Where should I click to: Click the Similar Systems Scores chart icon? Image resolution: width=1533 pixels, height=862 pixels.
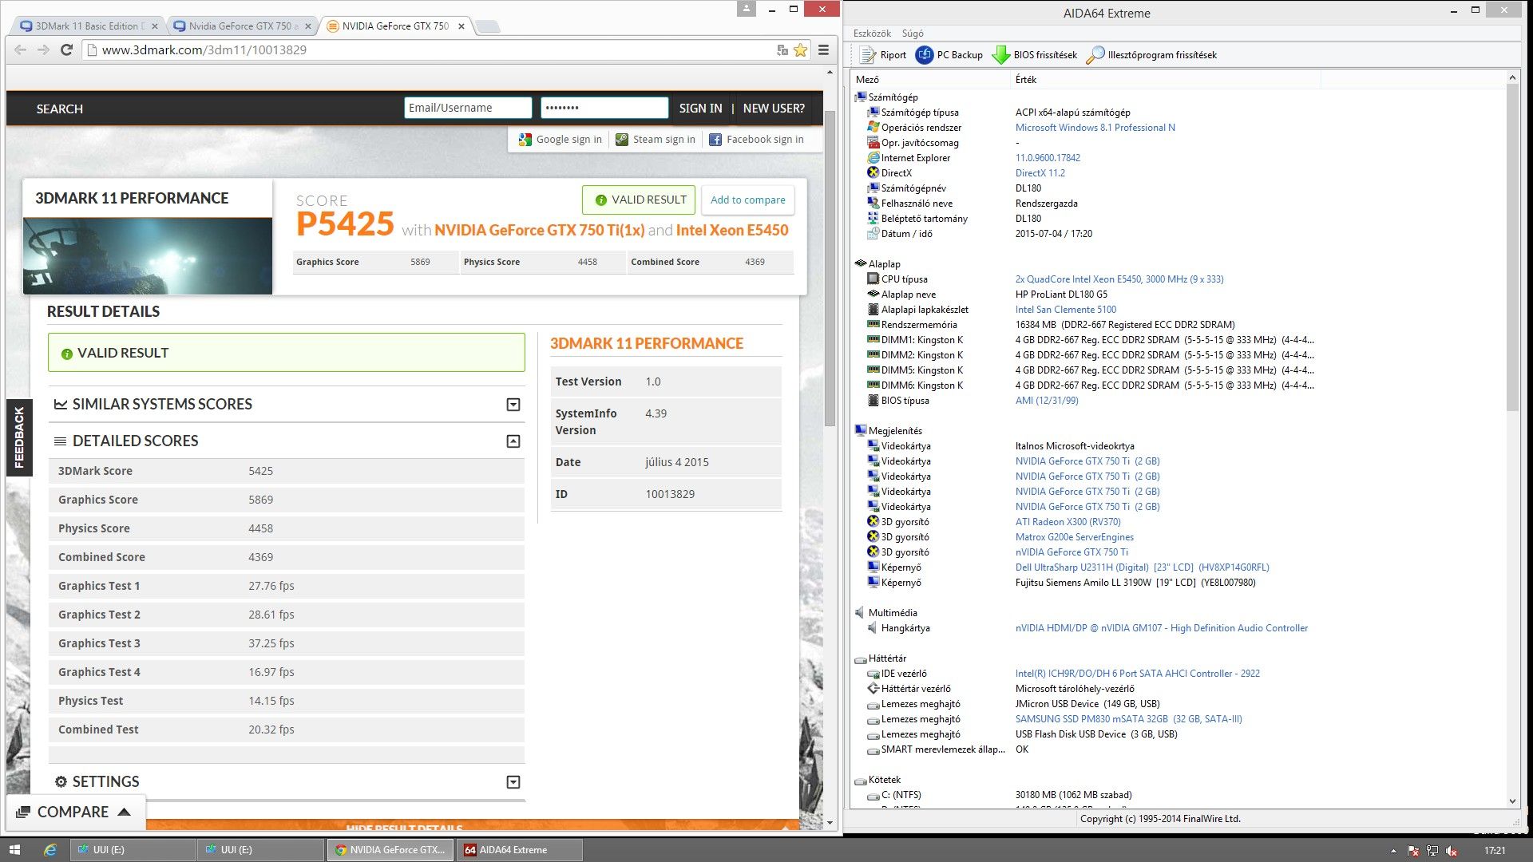pos(61,405)
